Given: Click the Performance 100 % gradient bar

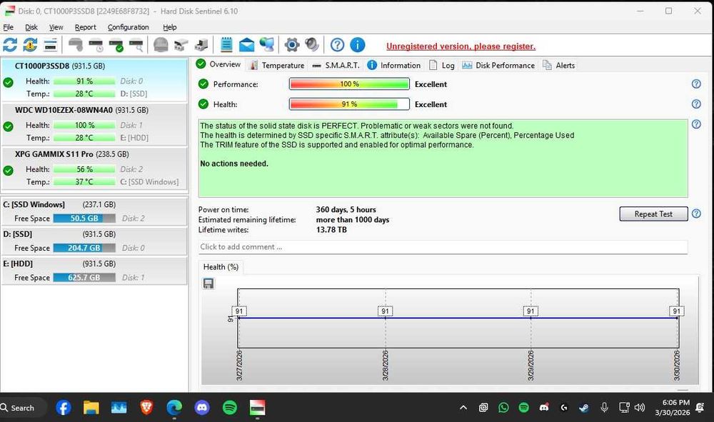Looking at the screenshot, I should [349, 84].
